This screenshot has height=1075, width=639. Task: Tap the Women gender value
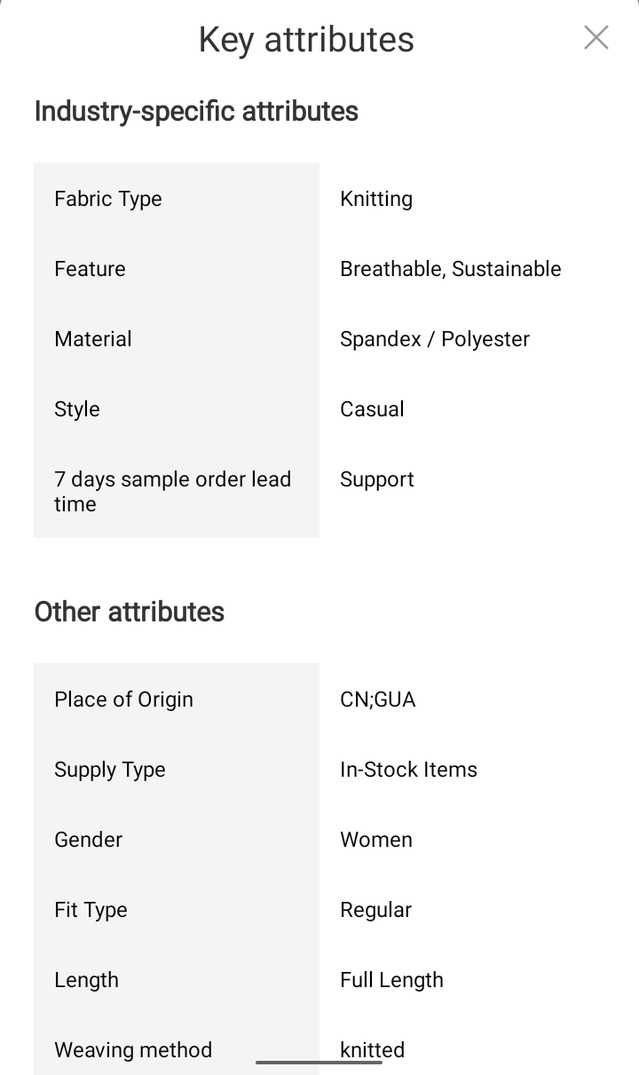point(375,840)
